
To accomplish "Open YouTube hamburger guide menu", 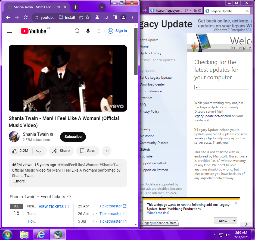I will [10, 31].
